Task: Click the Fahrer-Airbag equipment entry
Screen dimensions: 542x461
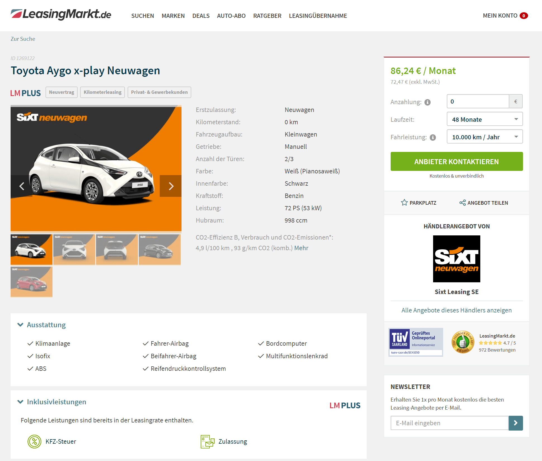Action: point(166,343)
